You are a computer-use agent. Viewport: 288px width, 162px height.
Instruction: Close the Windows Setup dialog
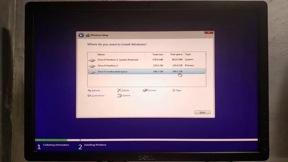pos(209,33)
